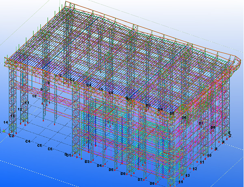
Task: Pick ground-level grid label D7
Action: [x=140, y=179]
